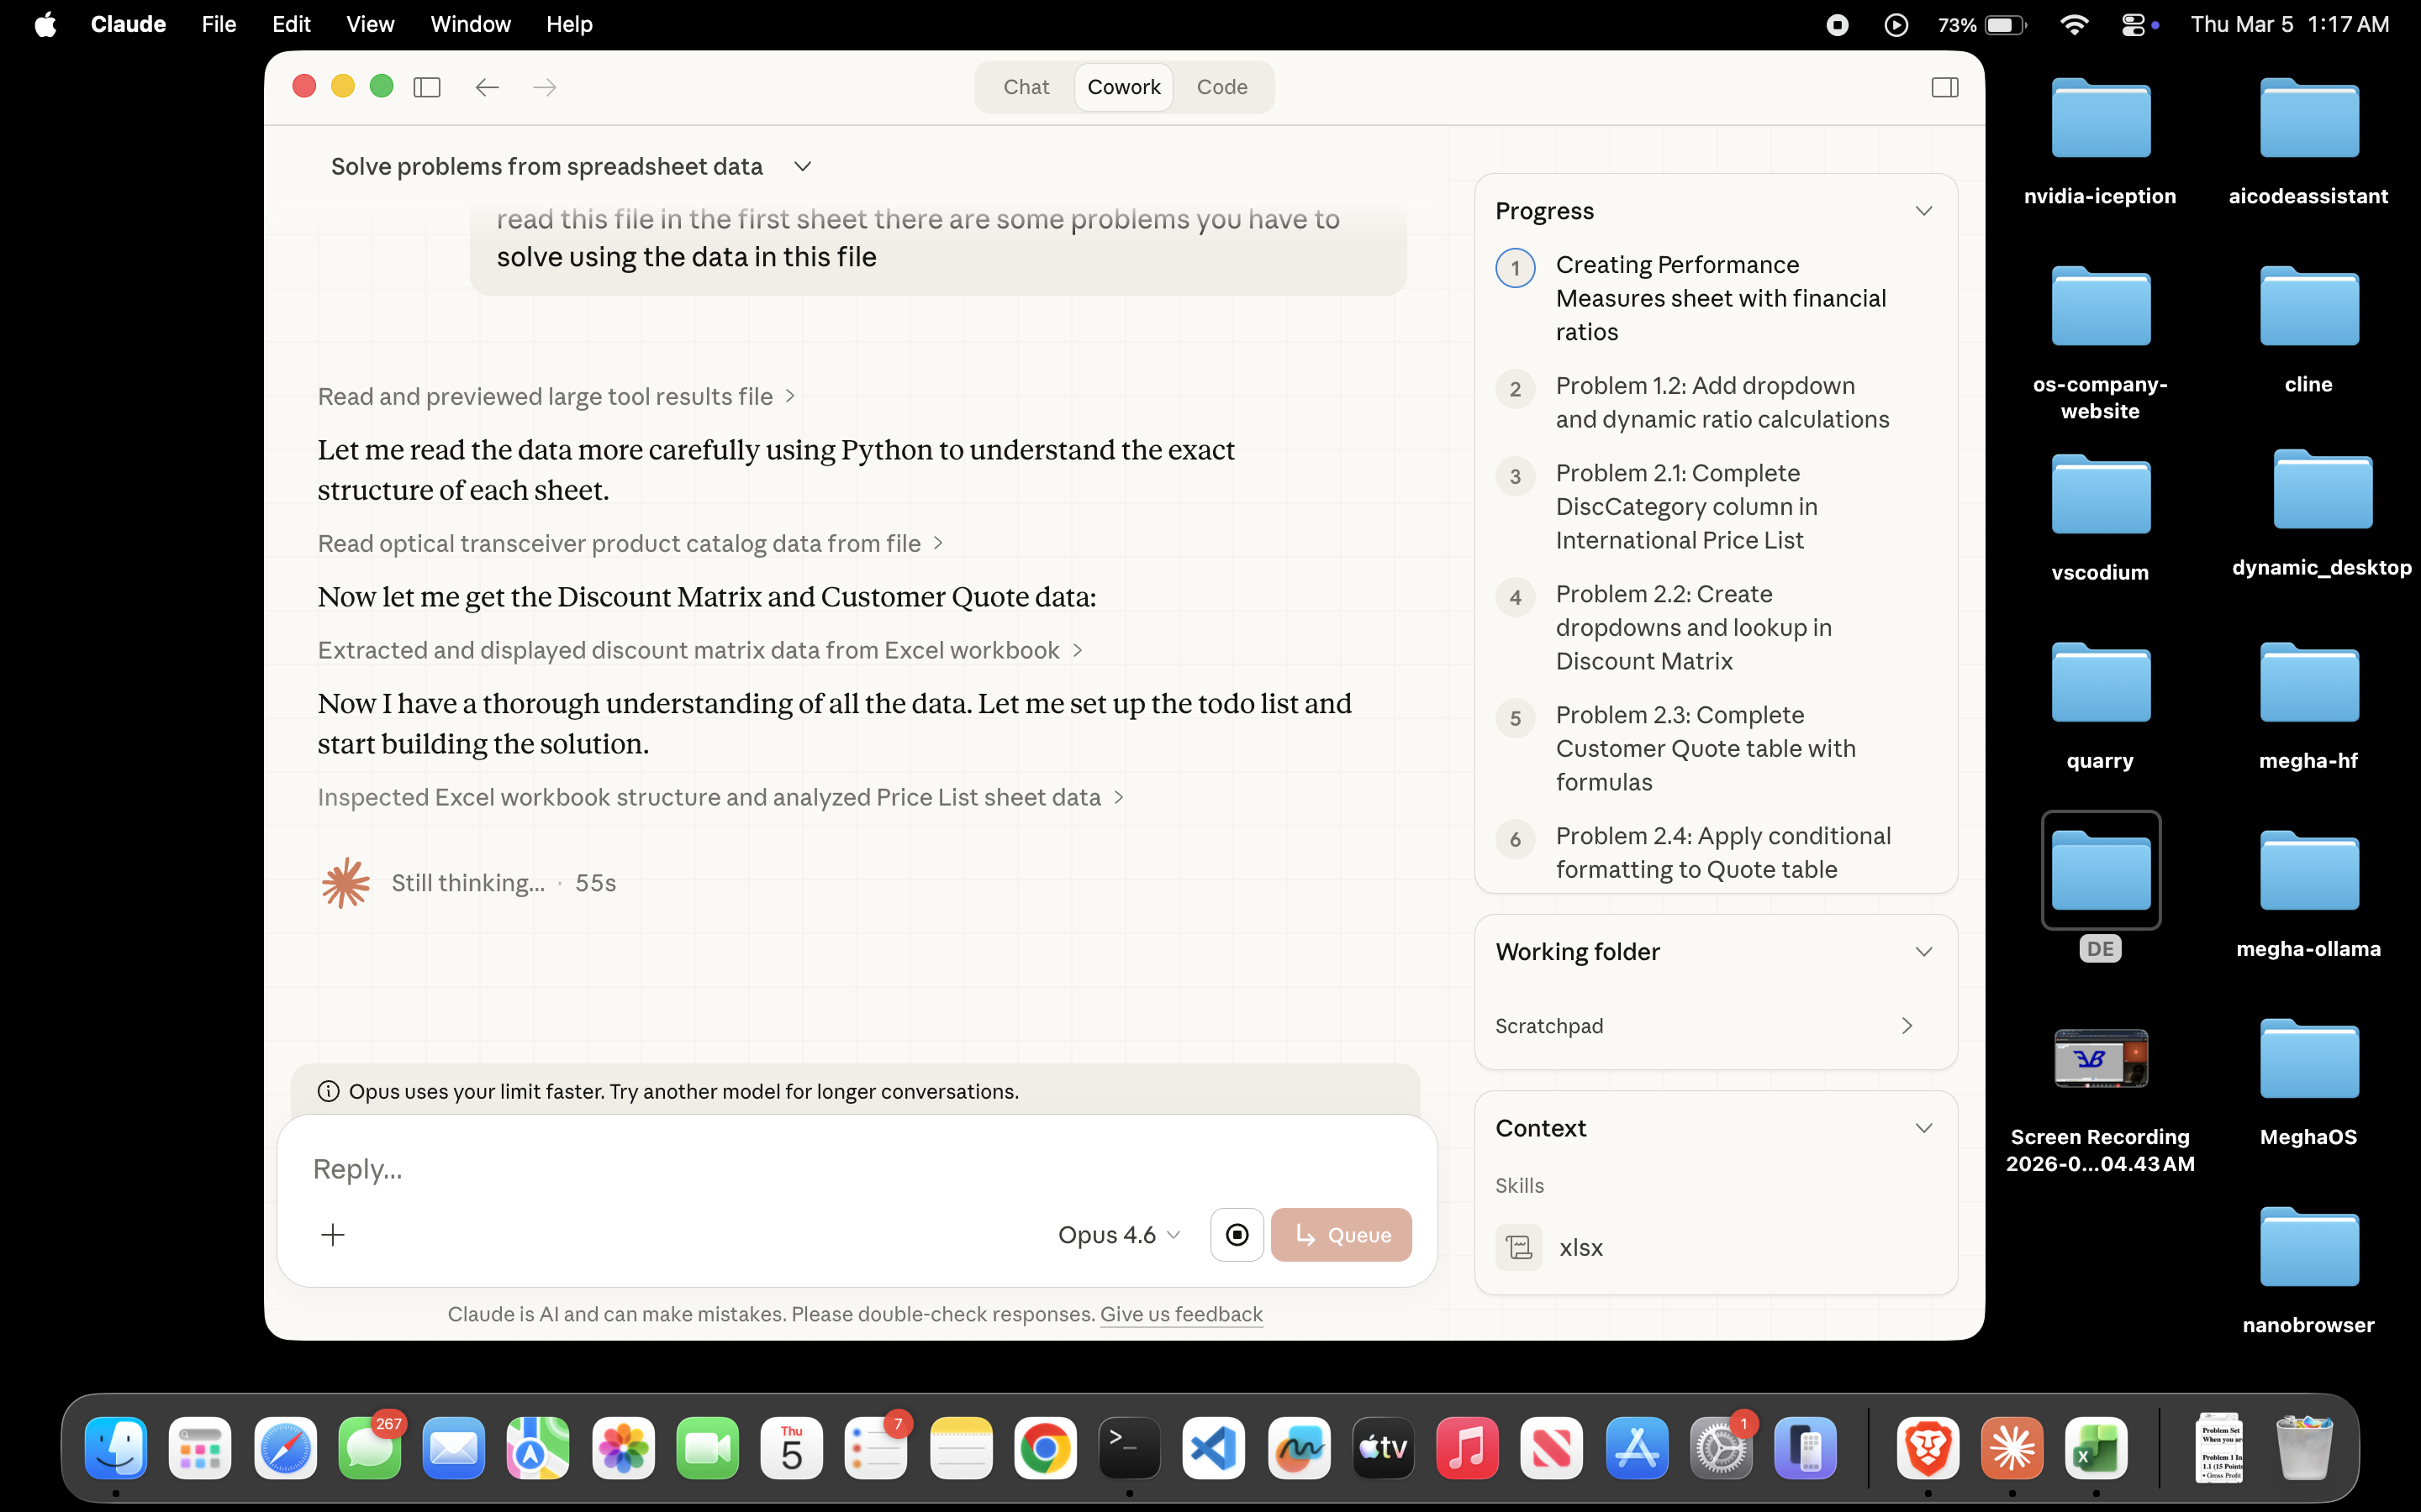
Task: Toggle the left sidebar panel icon
Action: [x=427, y=87]
